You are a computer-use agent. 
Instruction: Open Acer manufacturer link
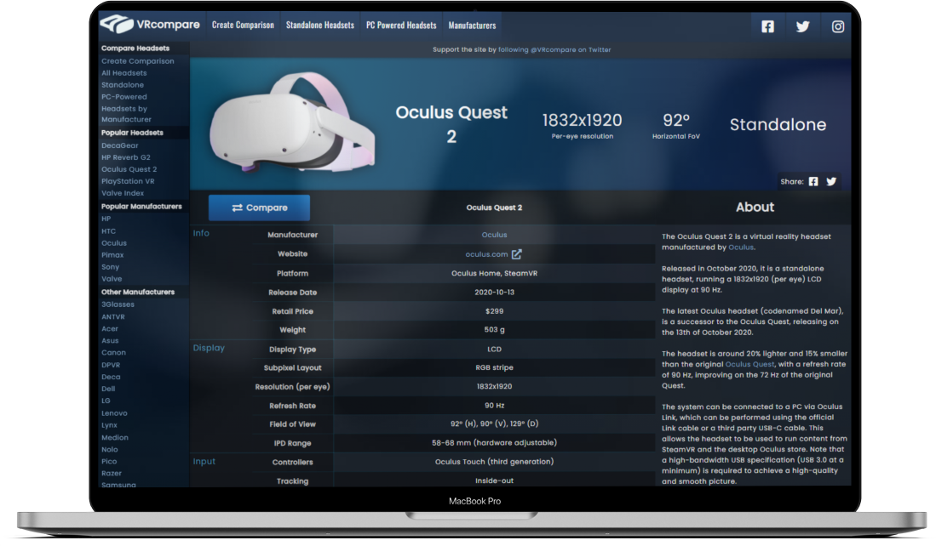click(x=110, y=329)
